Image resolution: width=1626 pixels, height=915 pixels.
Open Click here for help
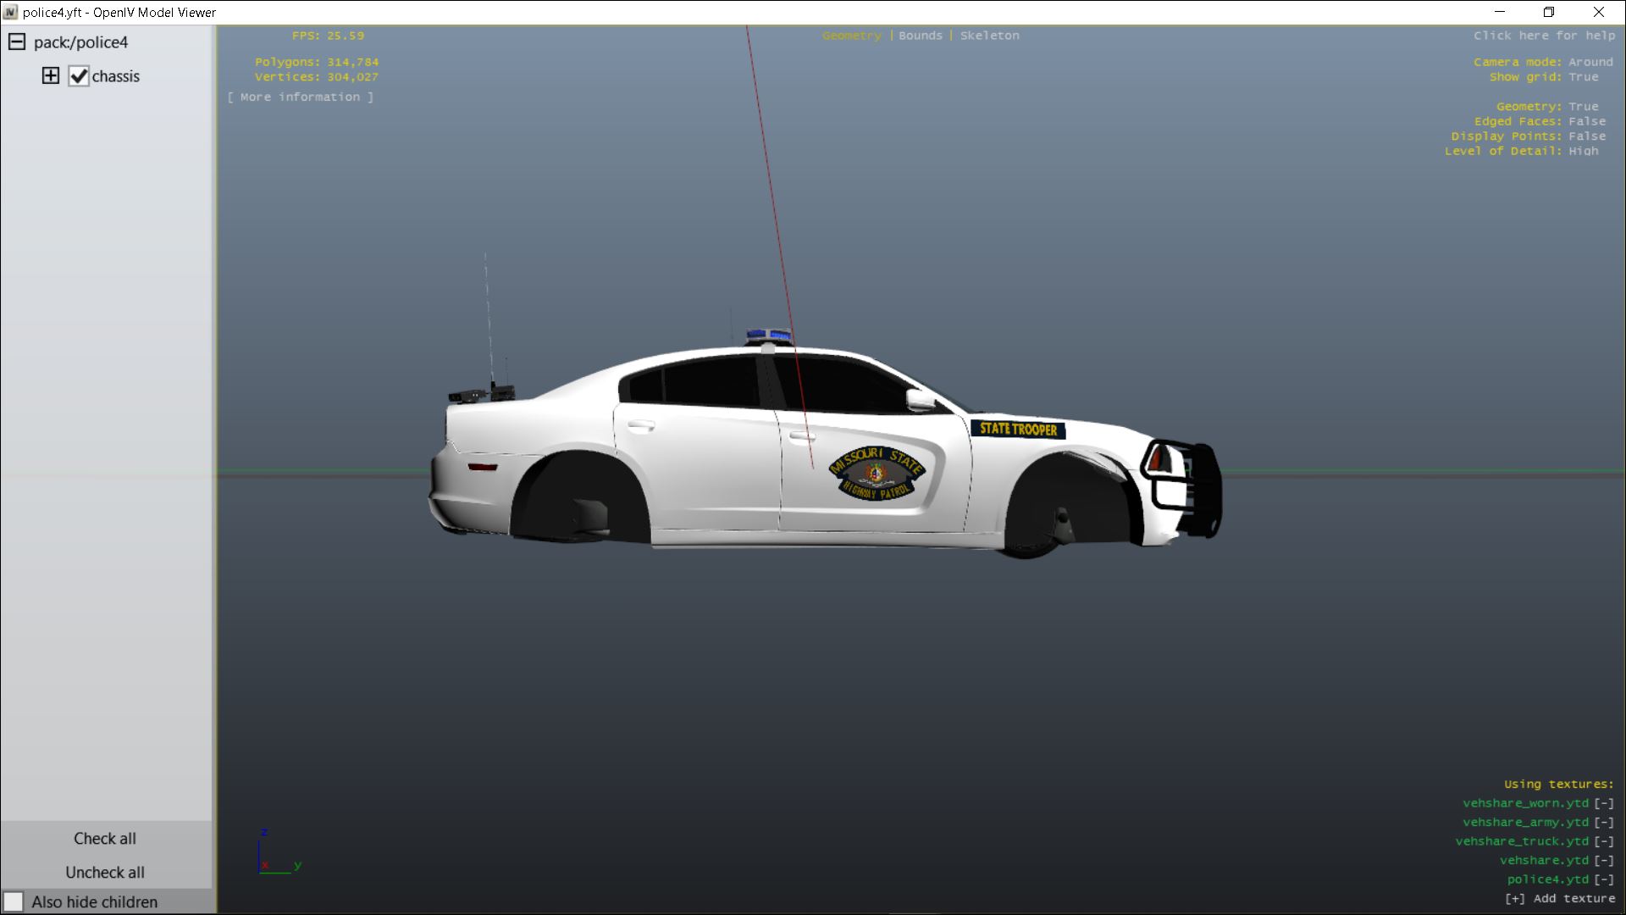click(1544, 36)
